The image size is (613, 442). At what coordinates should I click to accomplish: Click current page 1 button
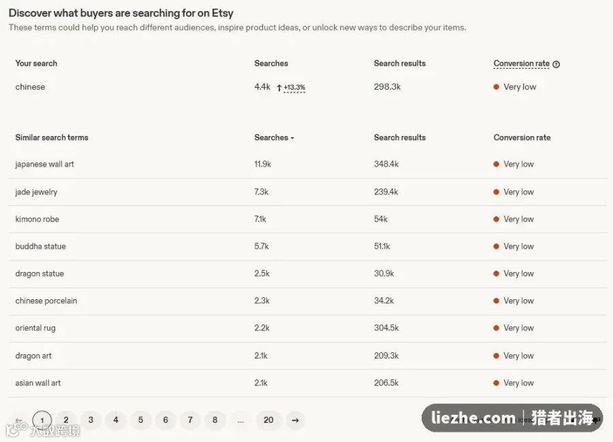coord(42,420)
